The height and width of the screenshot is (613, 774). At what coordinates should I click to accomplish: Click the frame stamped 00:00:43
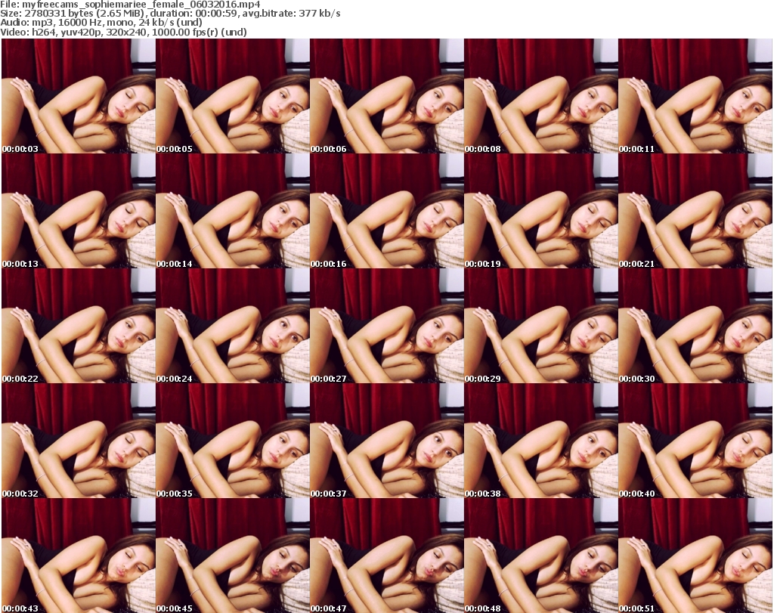(78, 556)
